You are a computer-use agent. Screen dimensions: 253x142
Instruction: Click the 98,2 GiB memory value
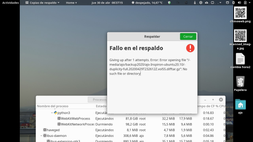tap(132, 124)
